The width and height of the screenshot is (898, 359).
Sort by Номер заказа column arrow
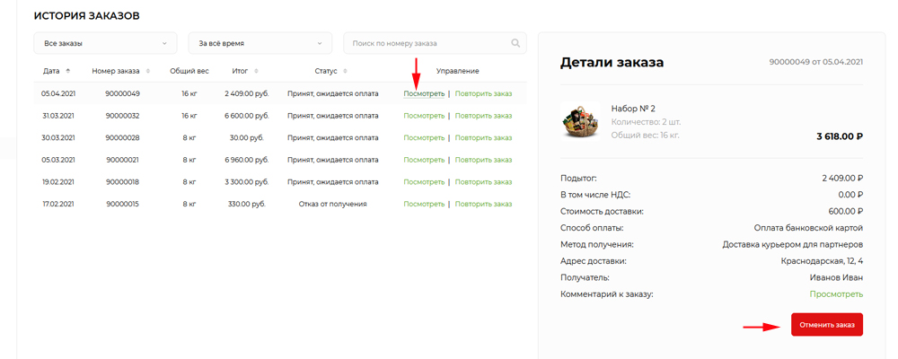(x=147, y=71)
